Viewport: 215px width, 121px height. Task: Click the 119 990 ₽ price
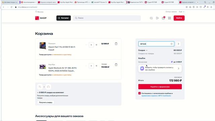point(105,67)
